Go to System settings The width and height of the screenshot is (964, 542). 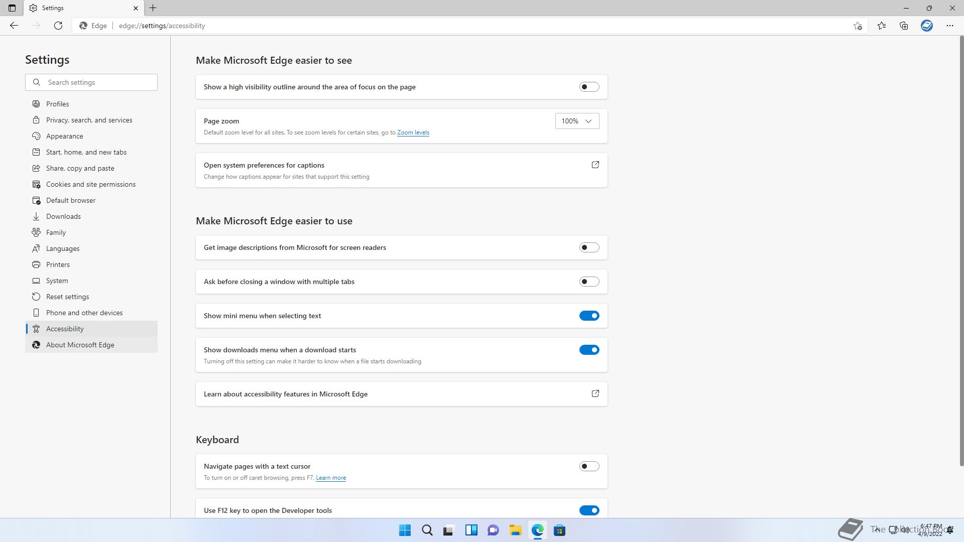(91, 281)
